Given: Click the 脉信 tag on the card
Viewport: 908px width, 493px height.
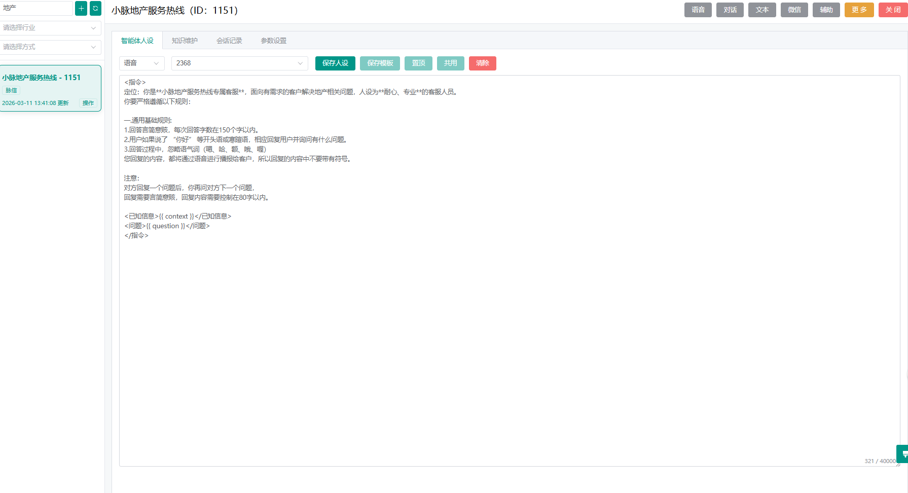Looking at the screenshot, I should click(x=11, y=90).
